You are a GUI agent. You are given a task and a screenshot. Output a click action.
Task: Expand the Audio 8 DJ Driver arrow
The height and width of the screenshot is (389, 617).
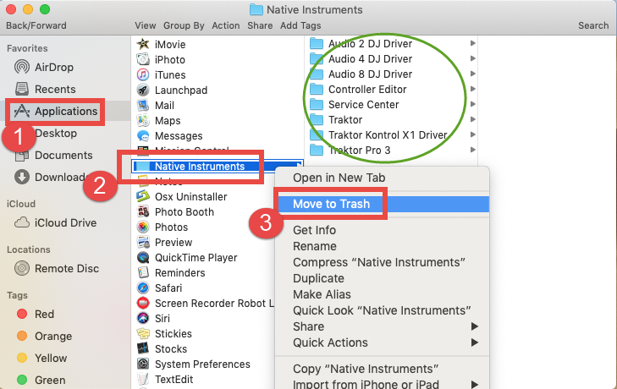click(x=473, y=74)
